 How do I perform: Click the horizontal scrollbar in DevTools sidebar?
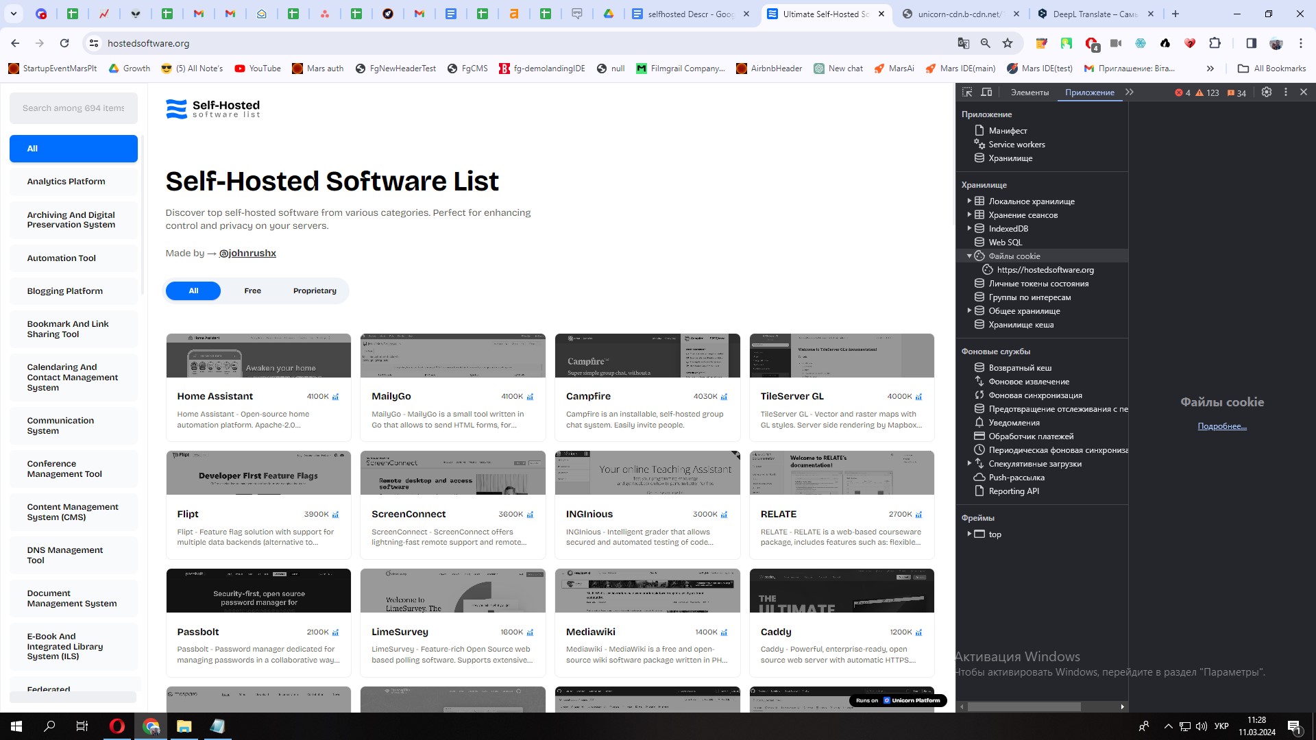coord(1024,706)
